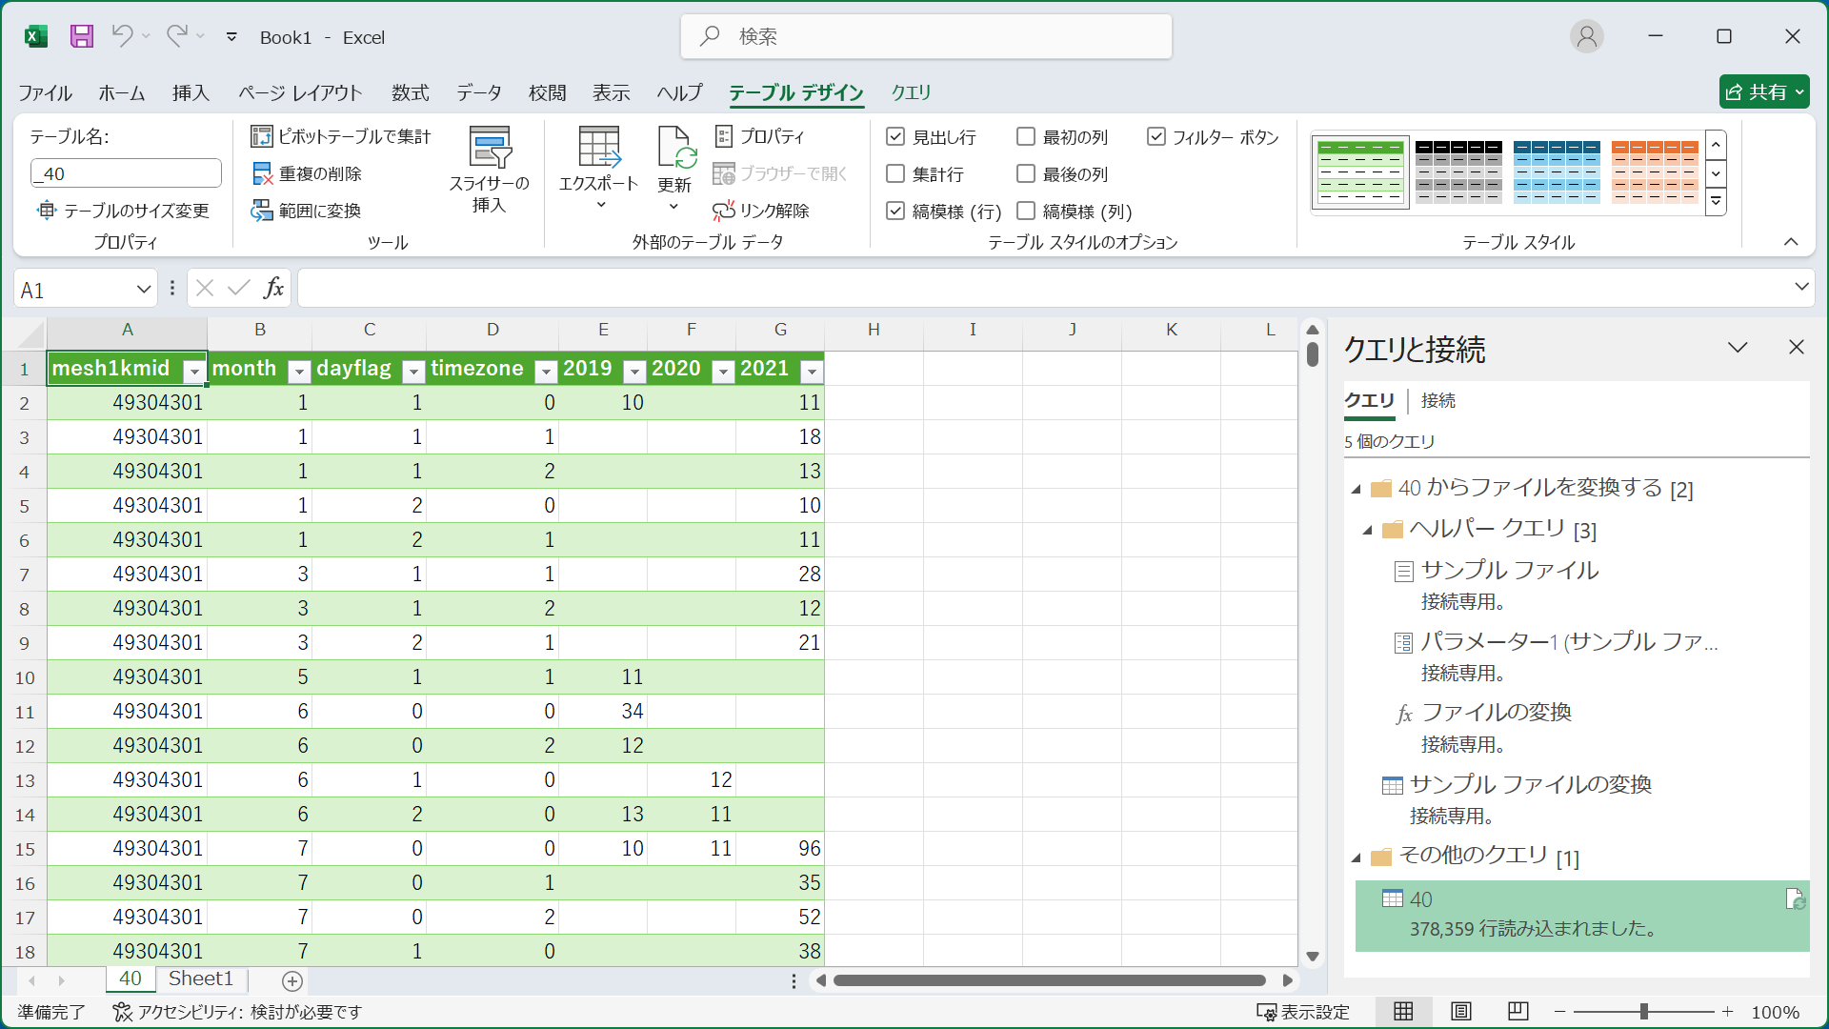Enable the total row (集計行) checkbox

tap(895, 174)
